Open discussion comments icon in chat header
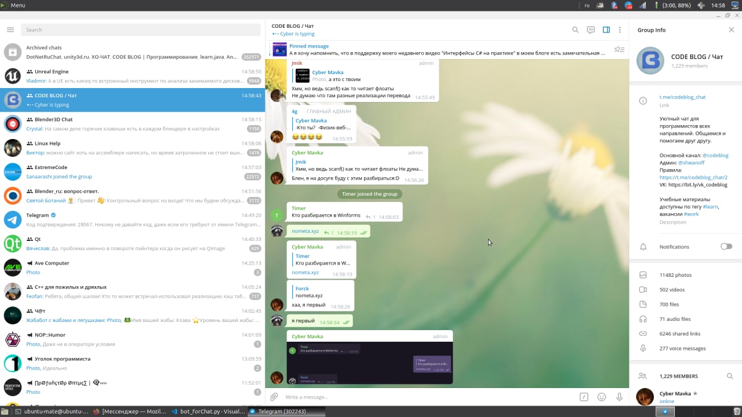 coord(591,30)
